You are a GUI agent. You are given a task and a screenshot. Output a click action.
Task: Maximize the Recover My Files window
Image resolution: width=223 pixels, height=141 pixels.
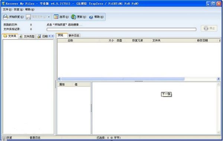(214, 4)
